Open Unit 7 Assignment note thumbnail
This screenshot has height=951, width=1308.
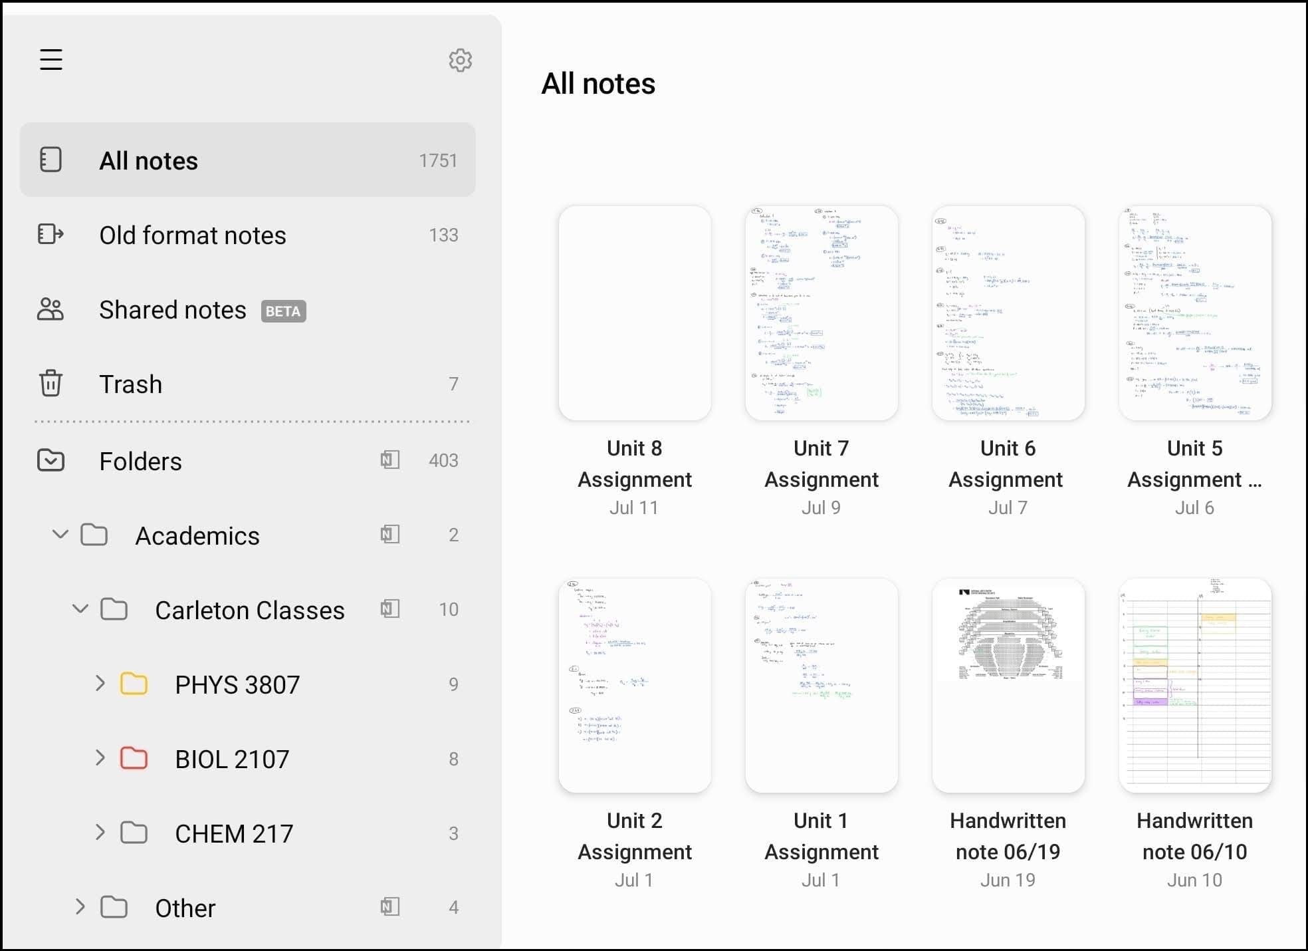(821, 313)
